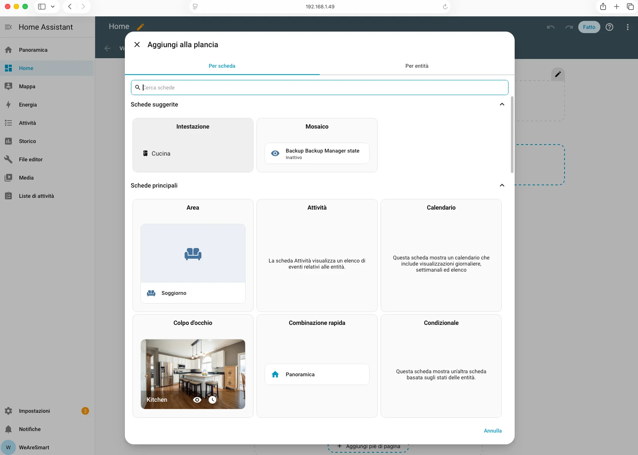Open Safari sidebar dropdown chevron
This screenshot has height=455, width=638.
tap(53, 6)
